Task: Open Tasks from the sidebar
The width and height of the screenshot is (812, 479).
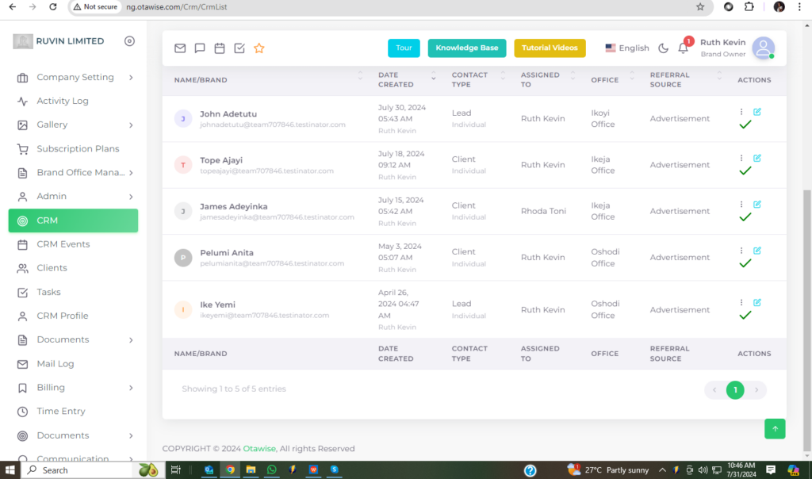Action: pyautogui.click(x=48, y=292)
